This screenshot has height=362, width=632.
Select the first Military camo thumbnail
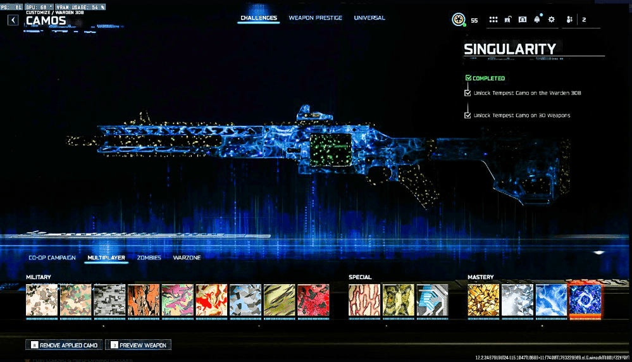pyautogui.click(x=42, y=300)
